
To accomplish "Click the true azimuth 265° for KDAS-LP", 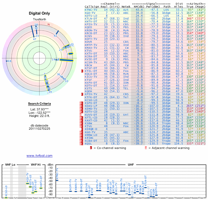I will pos(190,106).
